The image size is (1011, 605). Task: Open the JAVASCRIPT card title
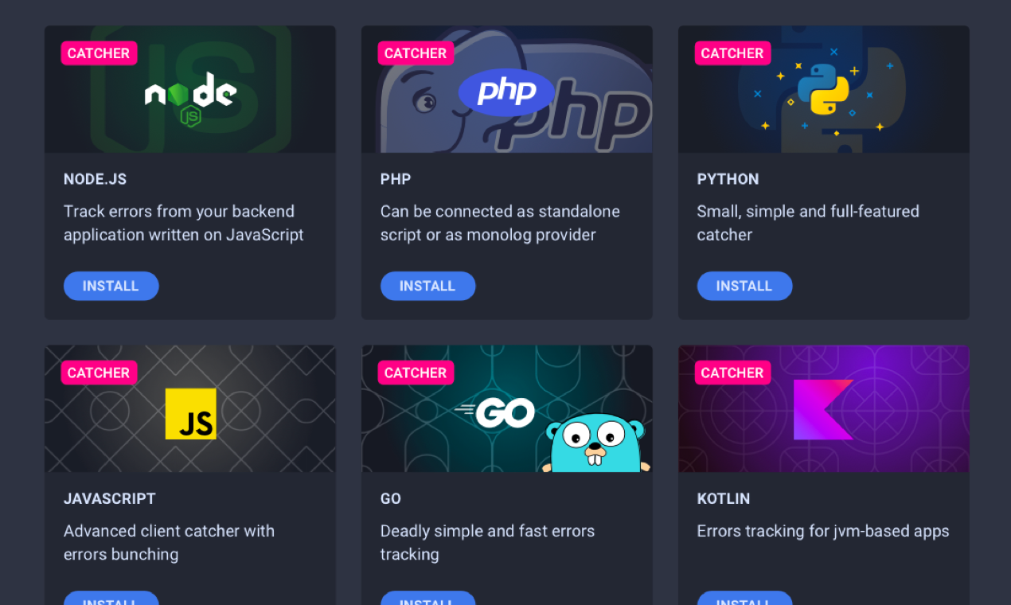[110, 498]
